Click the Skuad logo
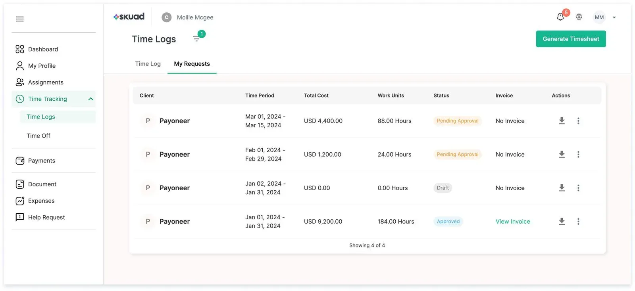Image resolution: width=635 pixels, height=291 pixels. tap(129, 17)
